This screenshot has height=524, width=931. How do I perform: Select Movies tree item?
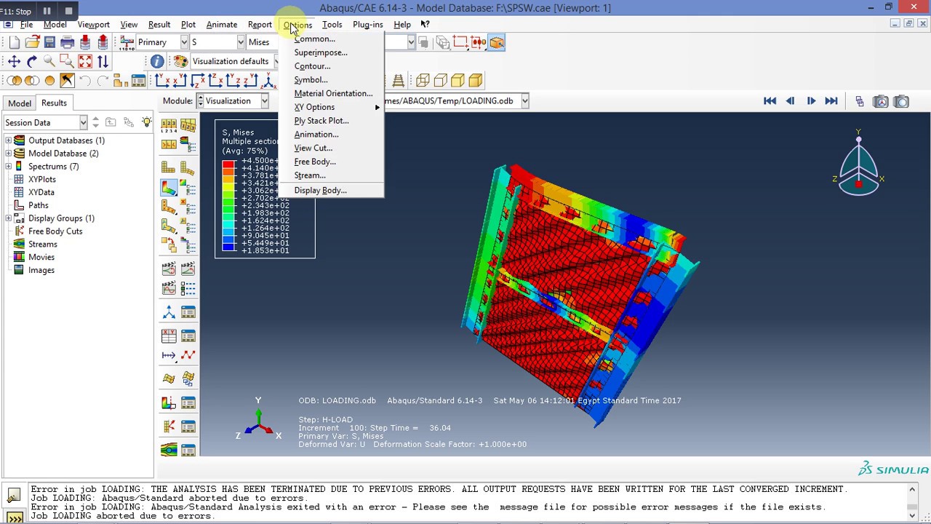pos(41,257)
